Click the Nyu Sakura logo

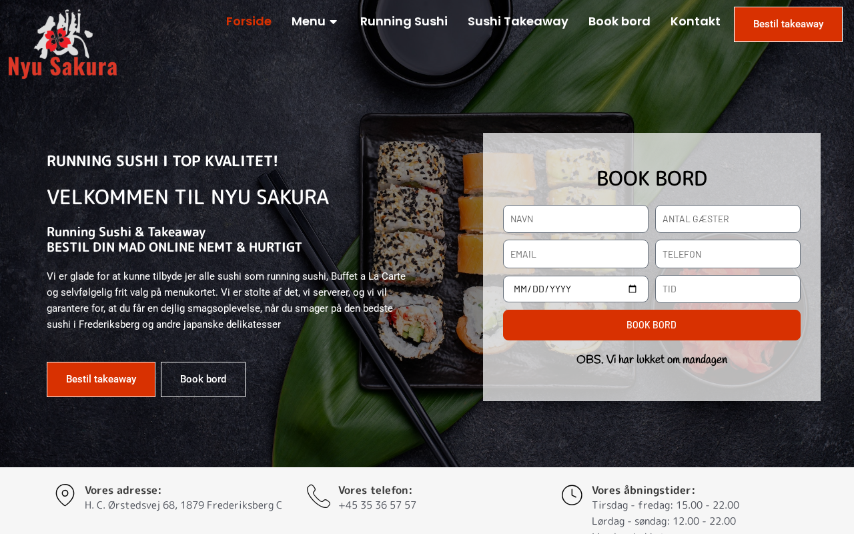point(63,44)
